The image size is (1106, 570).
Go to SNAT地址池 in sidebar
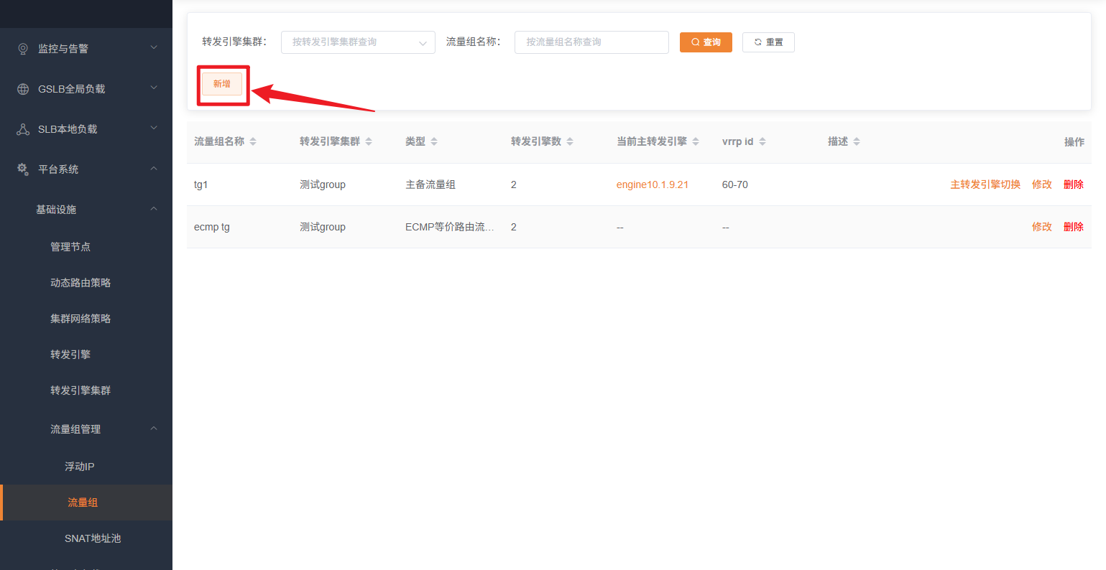coord(93,538)
